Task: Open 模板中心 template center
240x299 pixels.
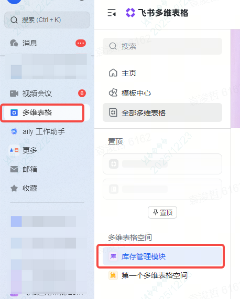Action: (162, 93)
